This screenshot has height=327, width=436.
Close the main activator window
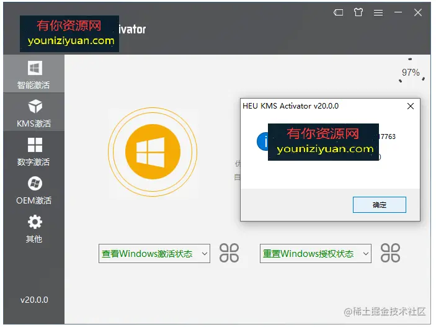pyautogui.click(x=418, y=12)
